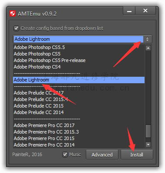
Task: Toggle Create config based from dropdown checkbox
Action: (16, 28)
